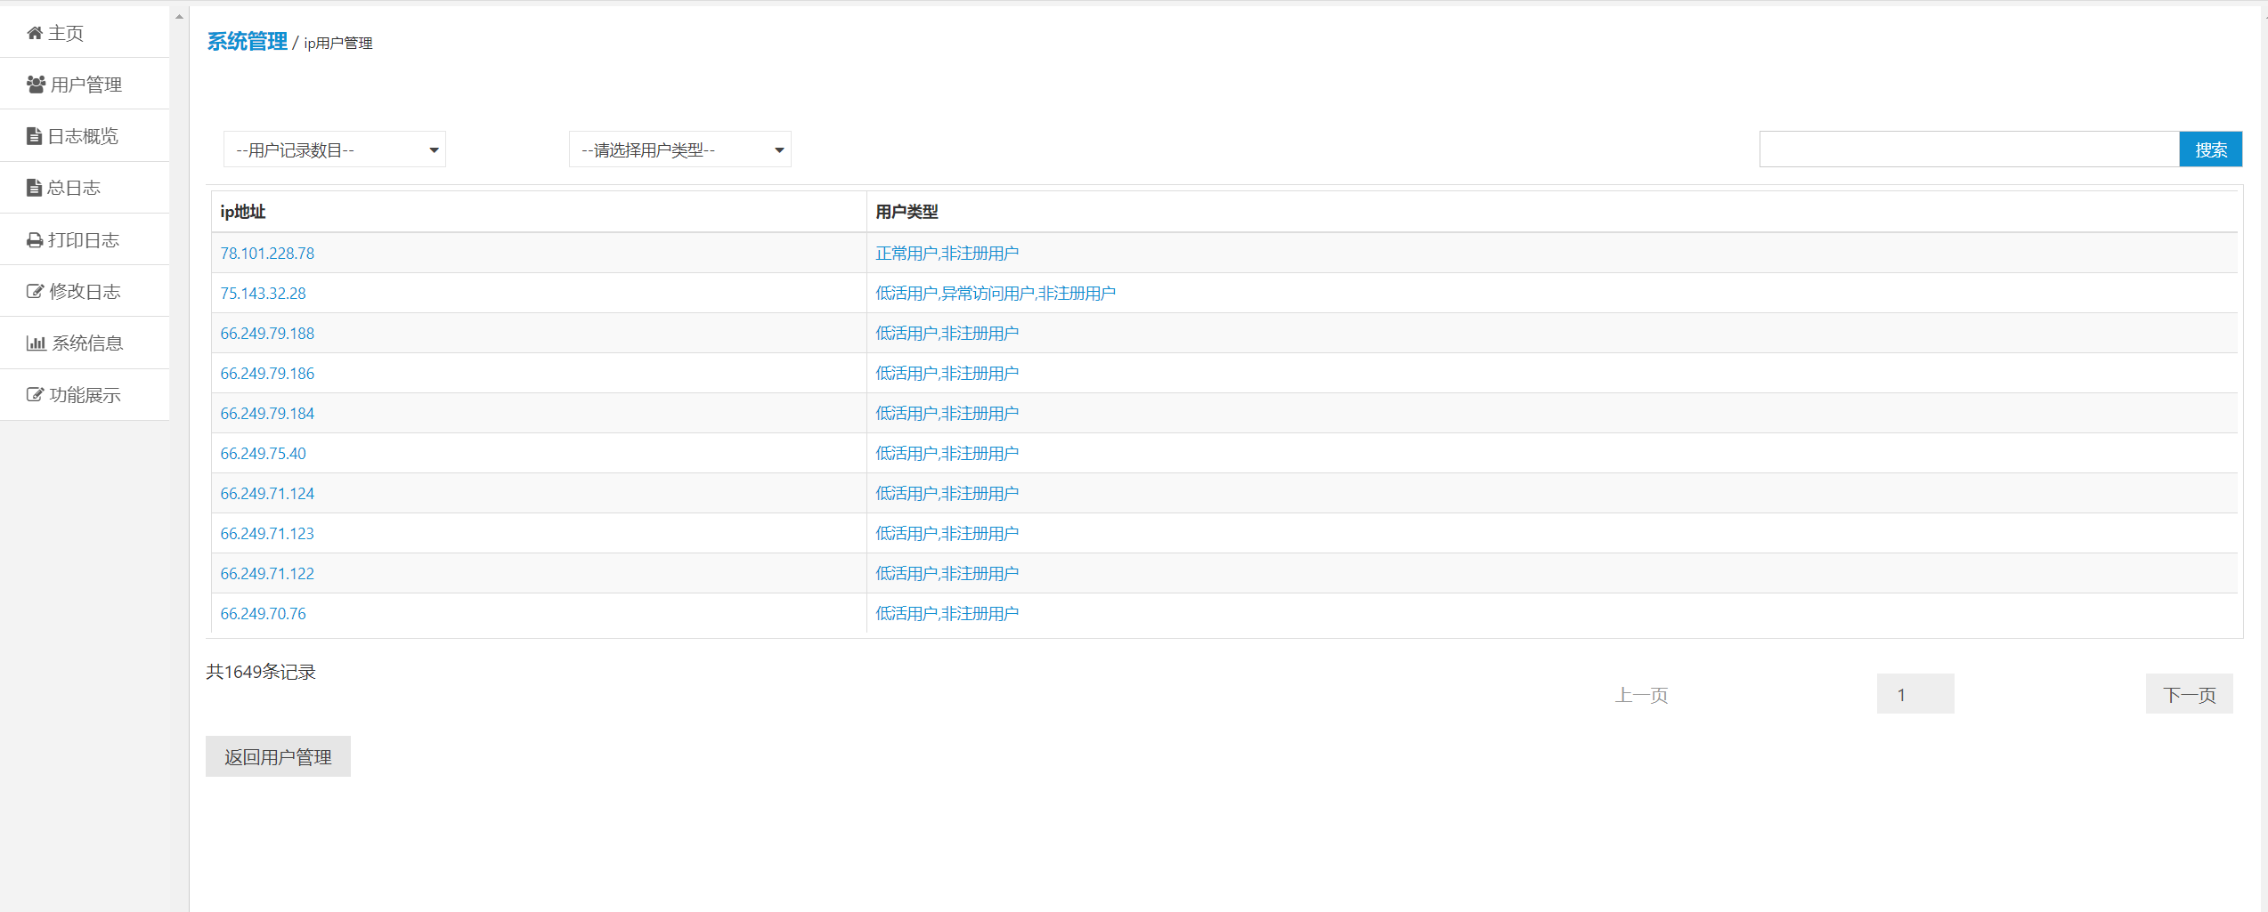Open 系统信息 sidebar entry
The image size is (2268, 912).
(x=85, y=343)
